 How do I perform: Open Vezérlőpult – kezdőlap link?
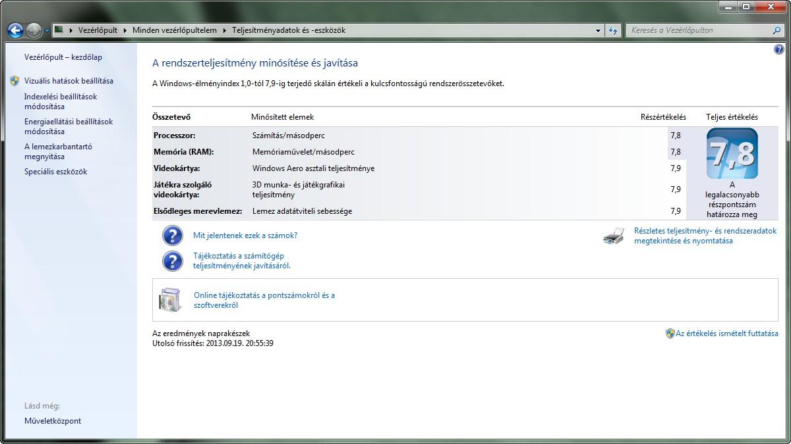click(x=63, y=57)
